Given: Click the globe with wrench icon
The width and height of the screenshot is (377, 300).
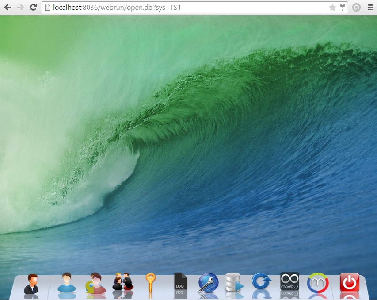Looking at the screenshot, I should 208,283.
